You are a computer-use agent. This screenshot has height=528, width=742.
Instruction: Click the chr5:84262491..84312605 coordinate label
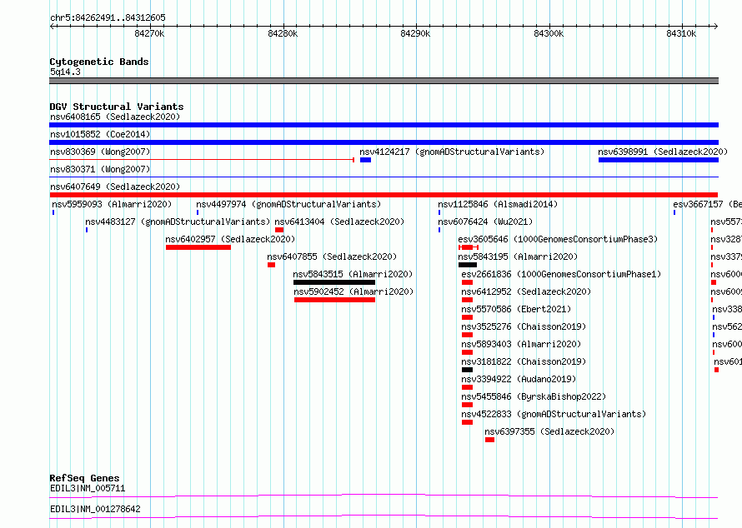[x=108, y=18]
